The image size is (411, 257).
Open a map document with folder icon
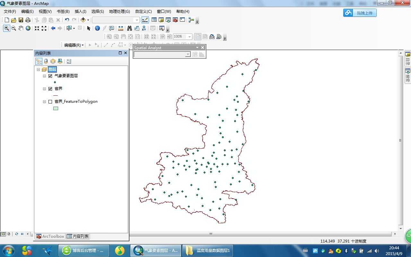coord(14,20)
